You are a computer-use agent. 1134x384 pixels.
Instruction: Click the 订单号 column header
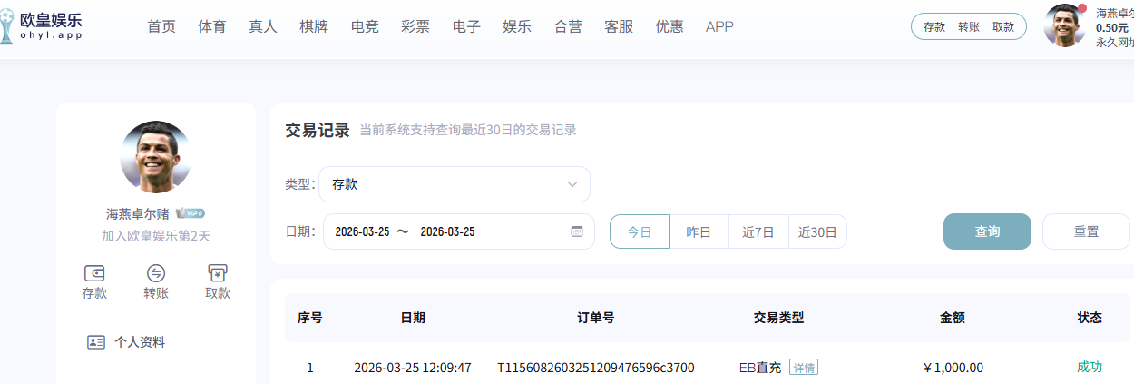coord(596,318)
